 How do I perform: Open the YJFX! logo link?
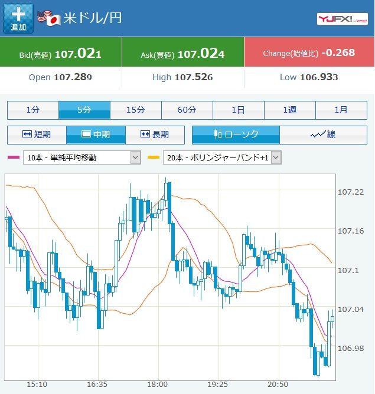click(343, 19)
